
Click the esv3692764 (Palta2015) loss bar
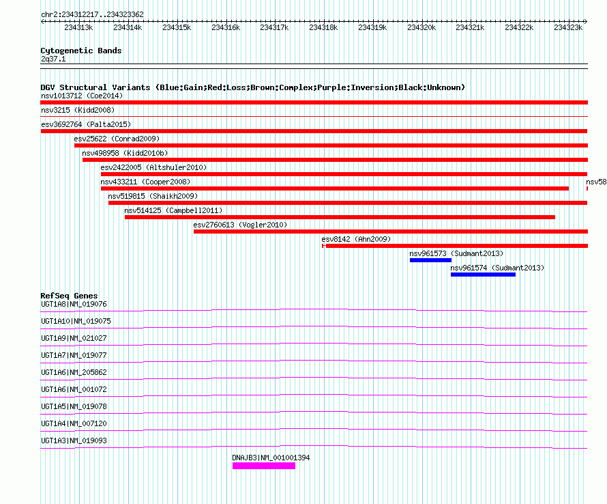314,131
